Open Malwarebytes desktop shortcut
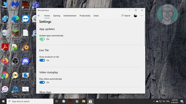Viewport: 186px width, 104px height. [15, 6]
